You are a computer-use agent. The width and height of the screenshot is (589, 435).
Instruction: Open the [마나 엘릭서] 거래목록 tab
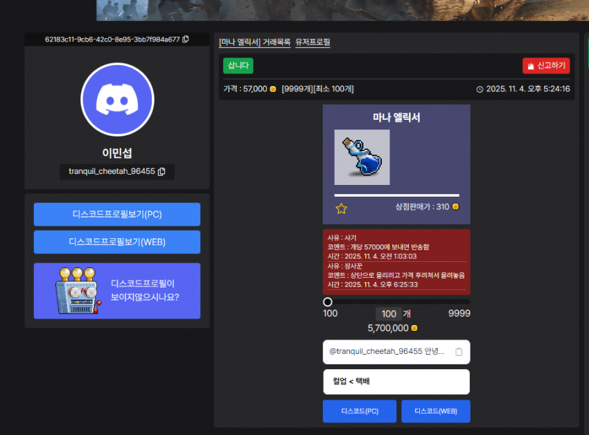[254, 42]
